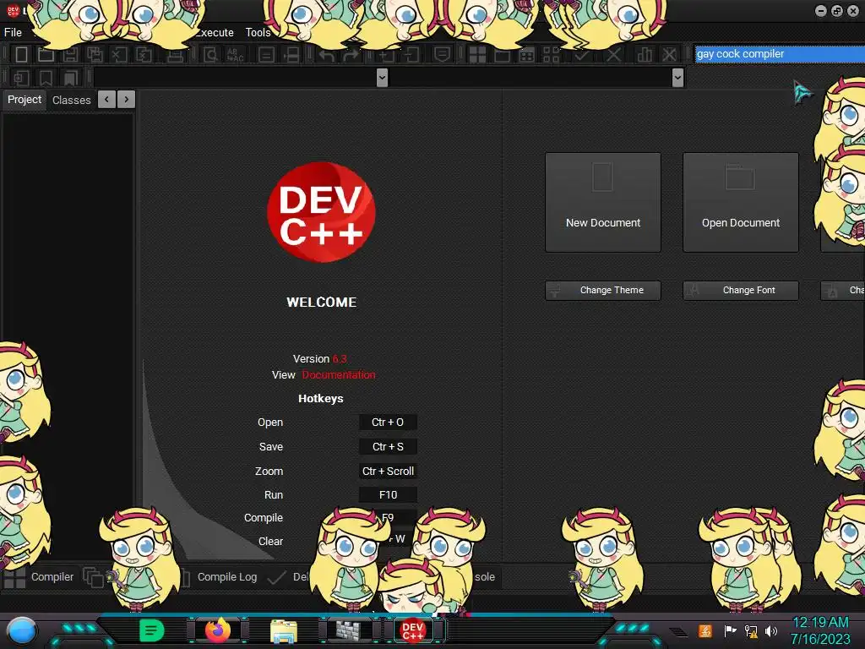The height and width of the screenshot is (649, 865).
Task: Click the Compile four-squares toolbar icon
Action: [477, 55]
